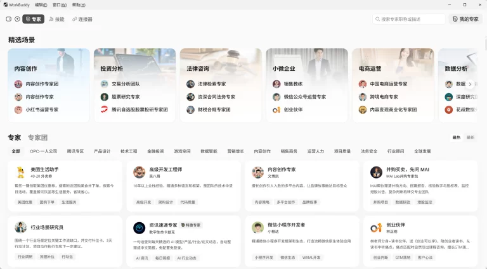Screen dimensions: 487x269
Task: Select the 销售商务 category filter
Action: coord(289,151)
